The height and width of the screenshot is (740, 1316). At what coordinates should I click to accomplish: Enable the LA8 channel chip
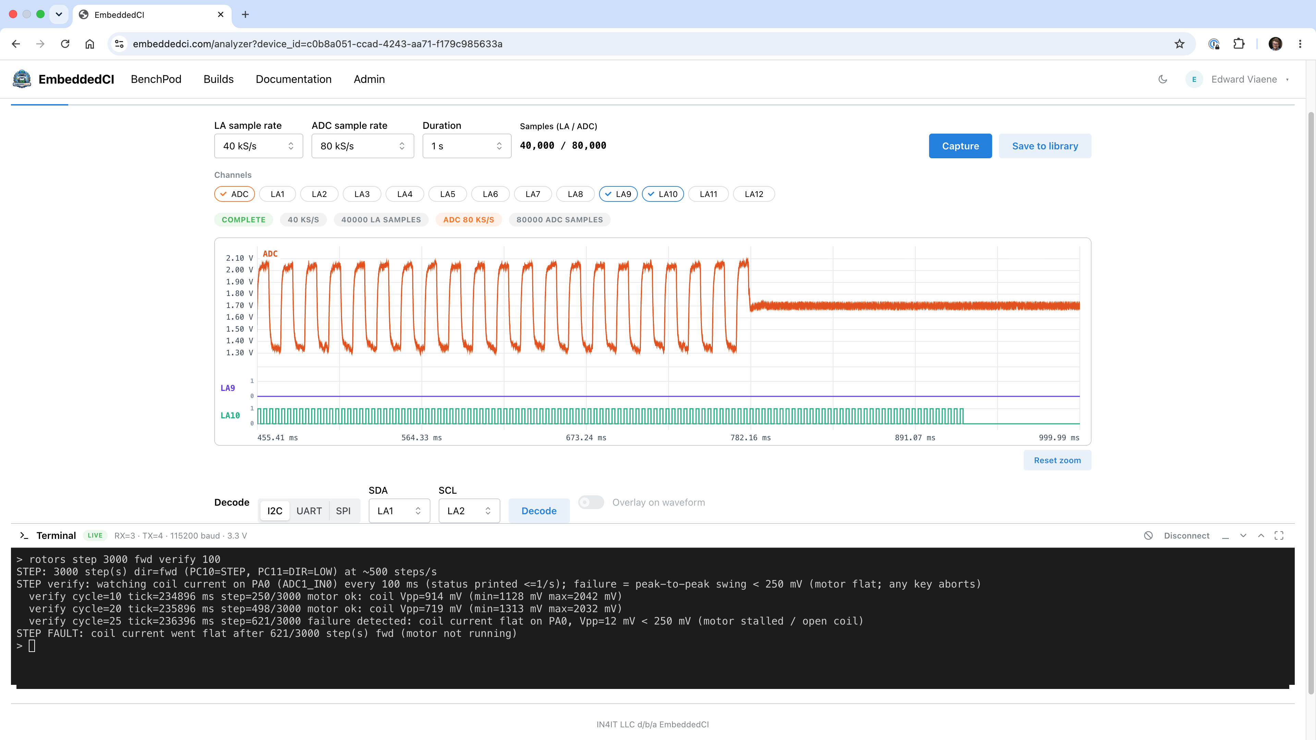[x=575, y=194]
